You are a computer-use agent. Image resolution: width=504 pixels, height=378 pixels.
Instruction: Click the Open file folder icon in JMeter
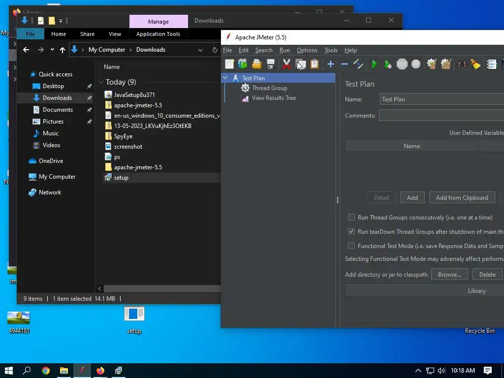pos(256,64)
